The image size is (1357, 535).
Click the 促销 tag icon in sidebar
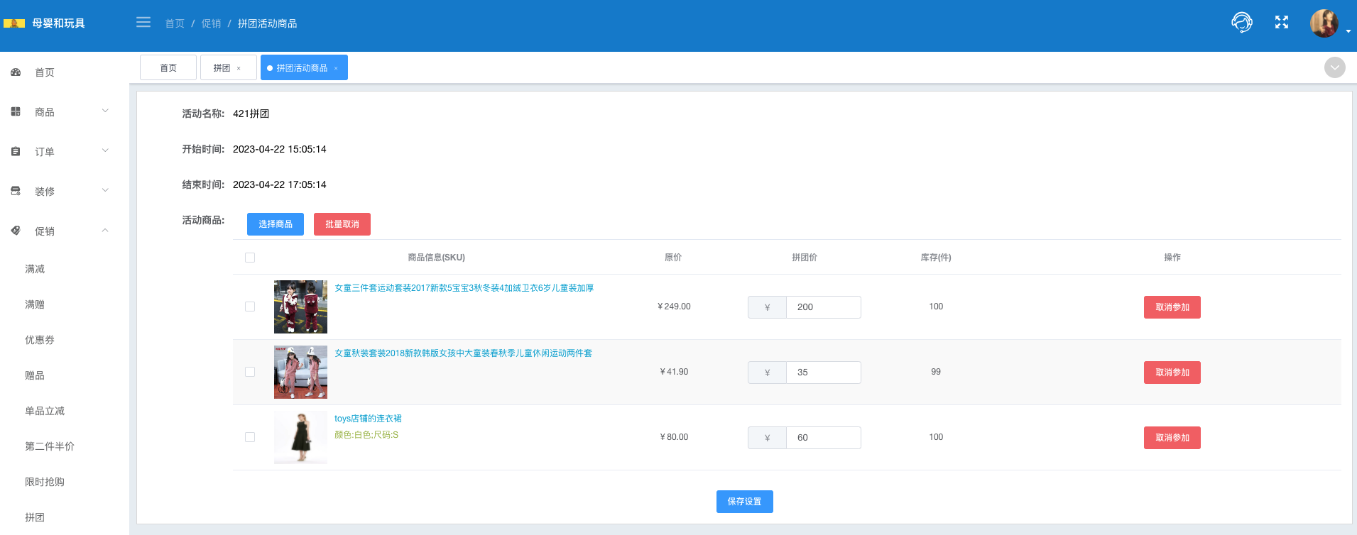tap(16, 231)
